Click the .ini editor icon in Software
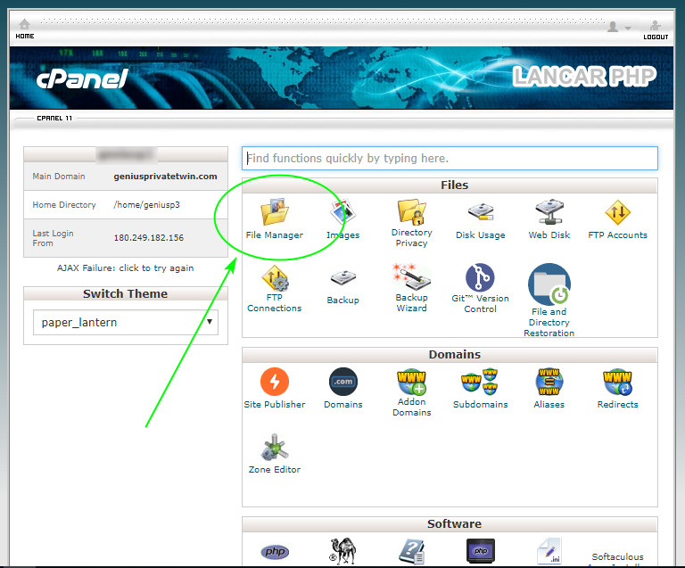The width and height of the screenshot is (685, 568). [549, 551]
